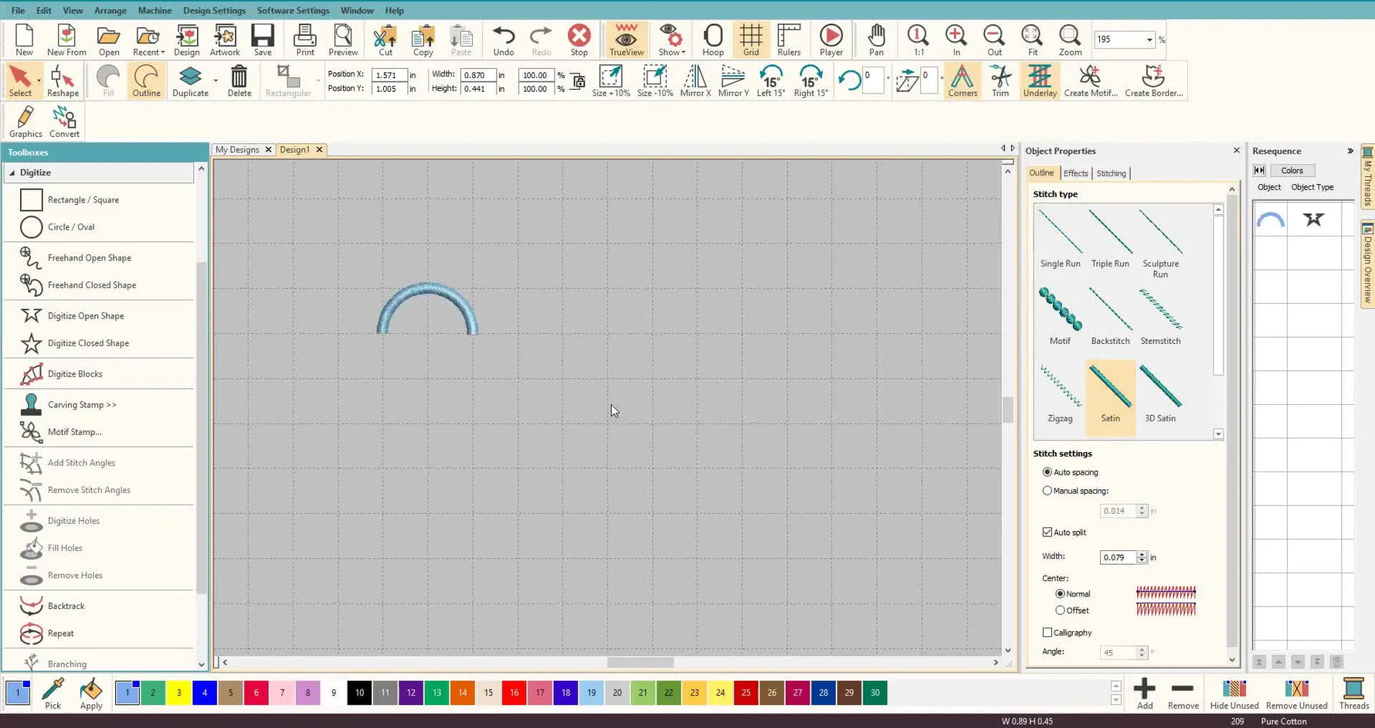Select the Reshape tool
This screenshot has width=1375, height=728.
63,81
